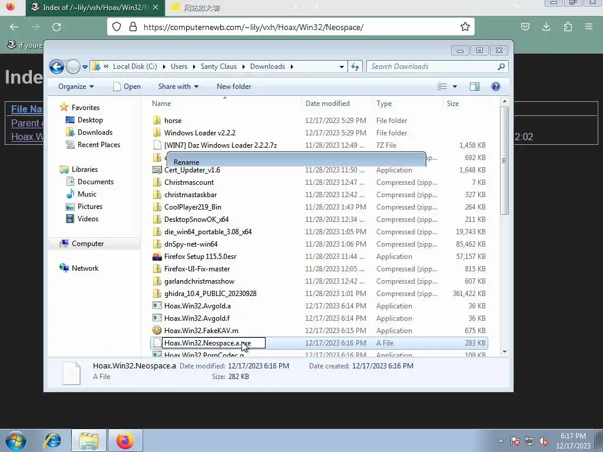The image size is (603, 452).
Task: Bookmark page with Firefox star icon
Action: pyautogui.click(x=465, y=27)
